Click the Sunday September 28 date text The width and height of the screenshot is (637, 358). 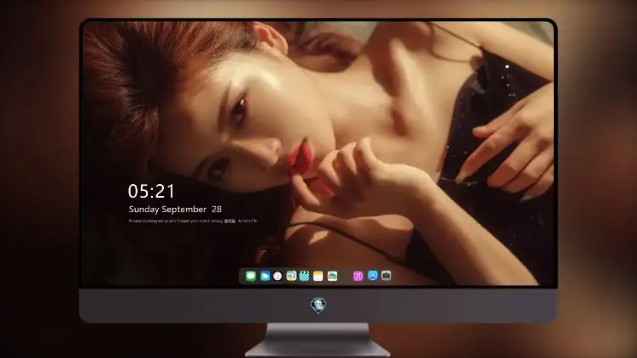(x=175, y=210)
